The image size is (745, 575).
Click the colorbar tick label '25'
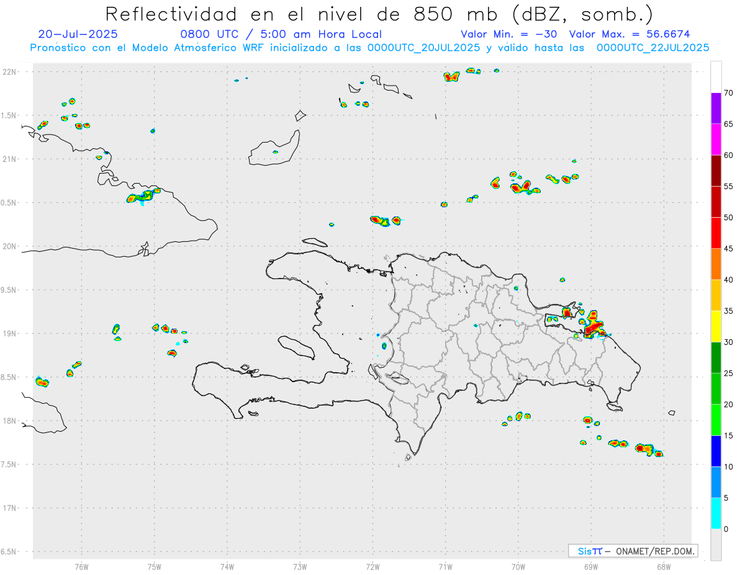click(x=729, y=373)
